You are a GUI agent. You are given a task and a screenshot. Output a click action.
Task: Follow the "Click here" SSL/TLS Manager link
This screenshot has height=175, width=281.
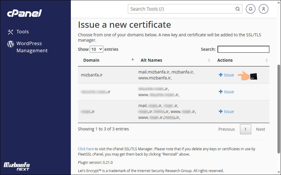tap(86, 149)
